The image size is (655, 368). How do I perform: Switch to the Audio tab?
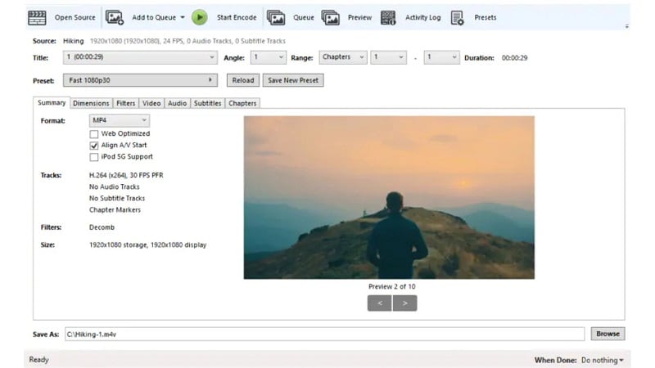click(x=177, y=103)
